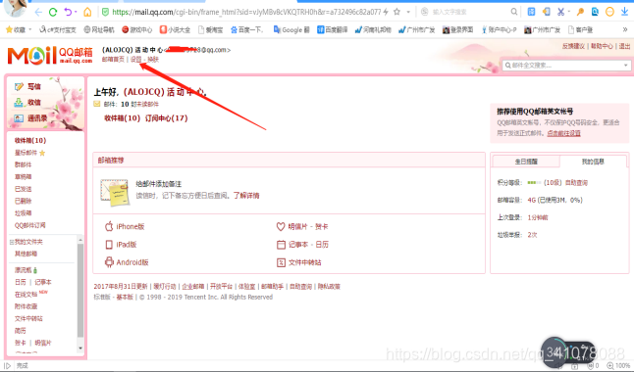This screenshot has width=634, height=372.
Task: Open 群邮件 folder
Action: point(23,164)
